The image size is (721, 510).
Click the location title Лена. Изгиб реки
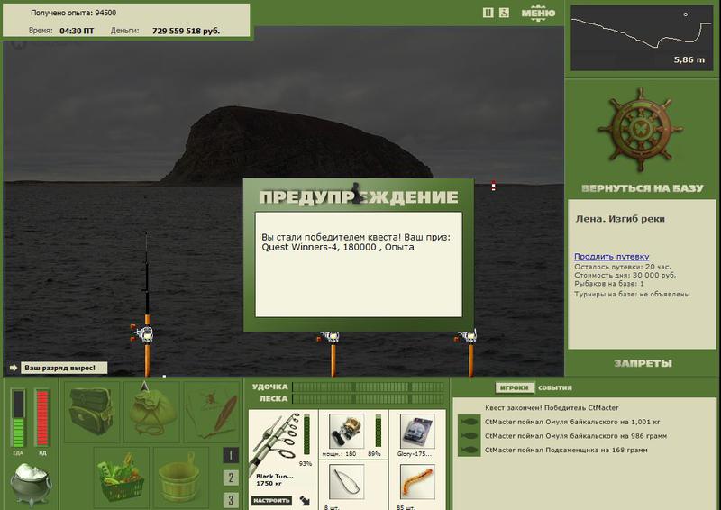coord(620,219)
